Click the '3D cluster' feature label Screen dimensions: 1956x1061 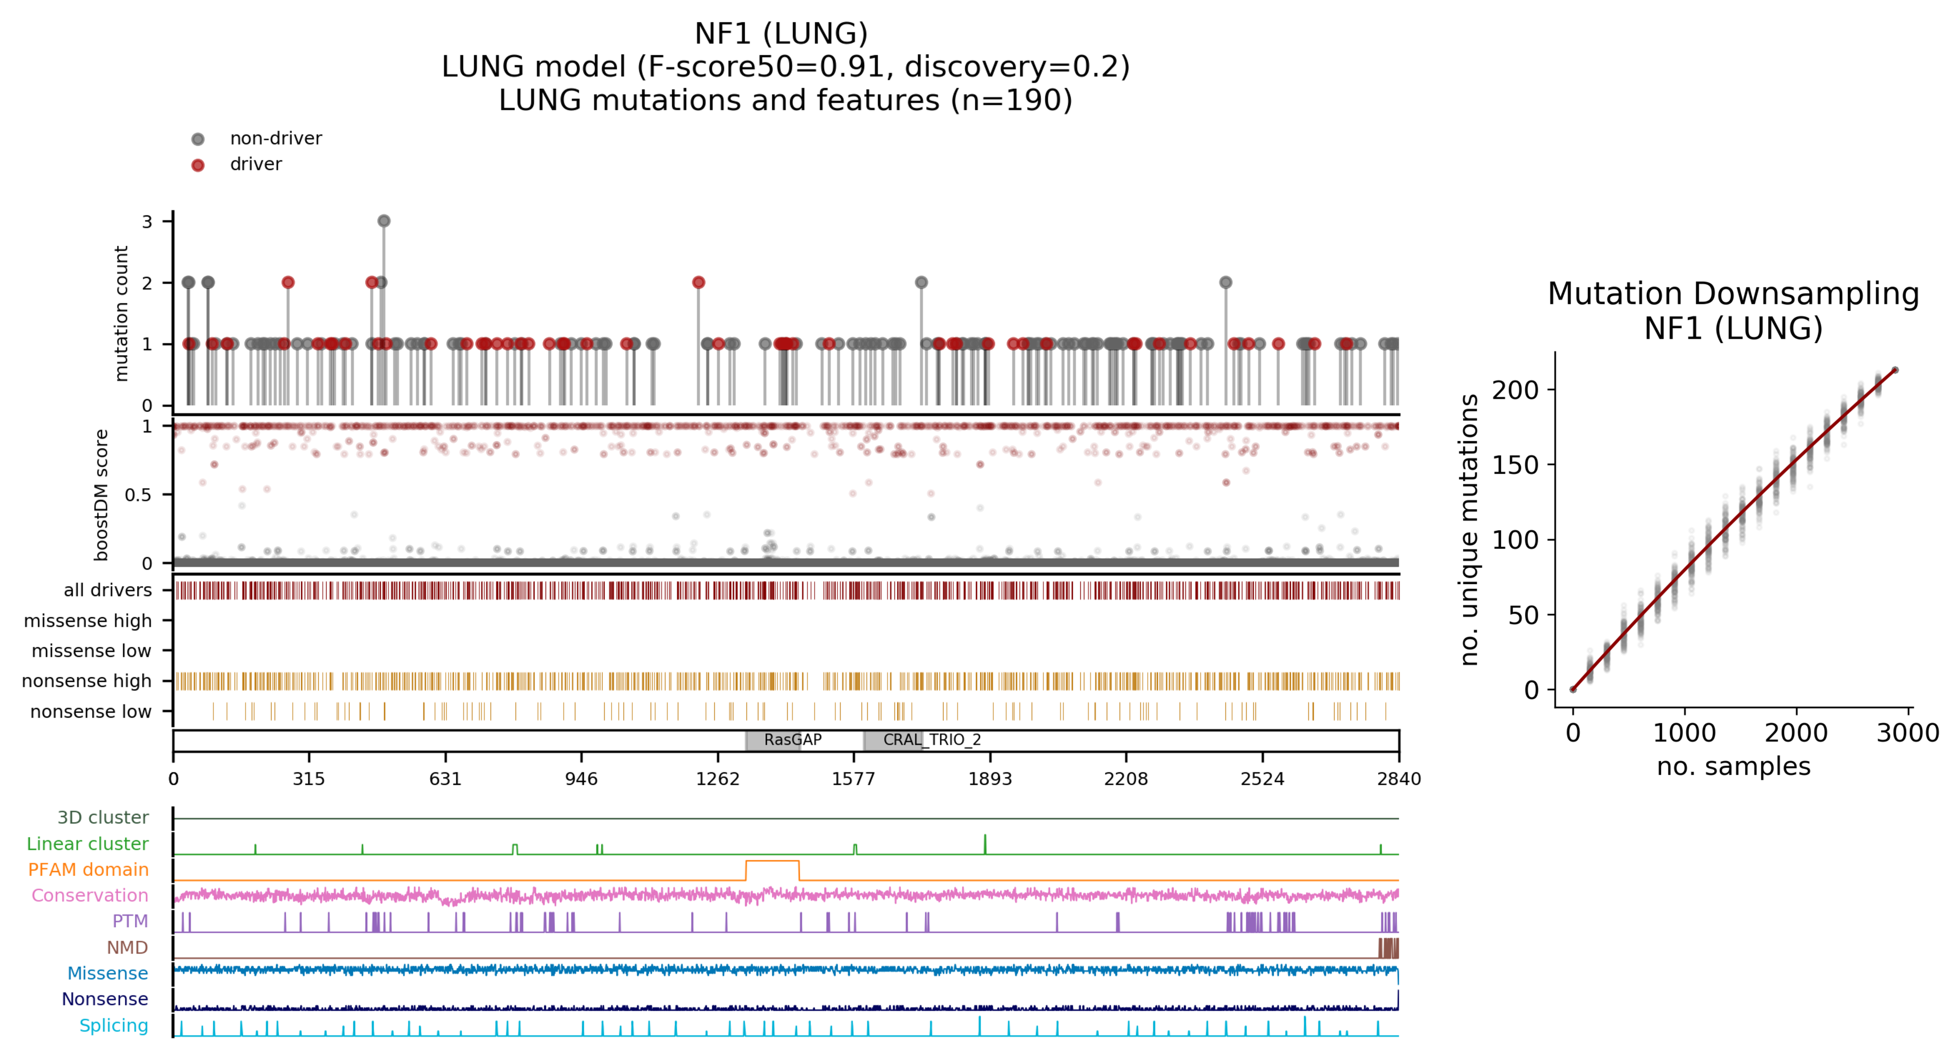click(x=103, y=817)
